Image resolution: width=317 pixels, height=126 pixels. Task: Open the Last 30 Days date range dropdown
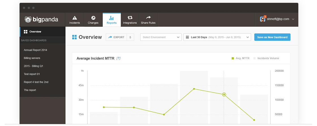pyautogui.click(x=217, y=37)
